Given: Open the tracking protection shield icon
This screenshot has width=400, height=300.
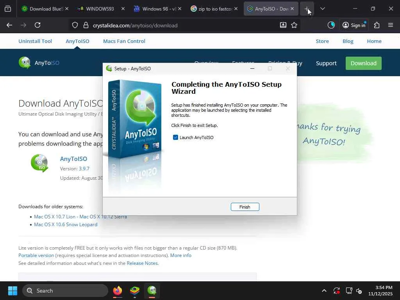Looking at the screenshot, I should click(x=75, y=25).
